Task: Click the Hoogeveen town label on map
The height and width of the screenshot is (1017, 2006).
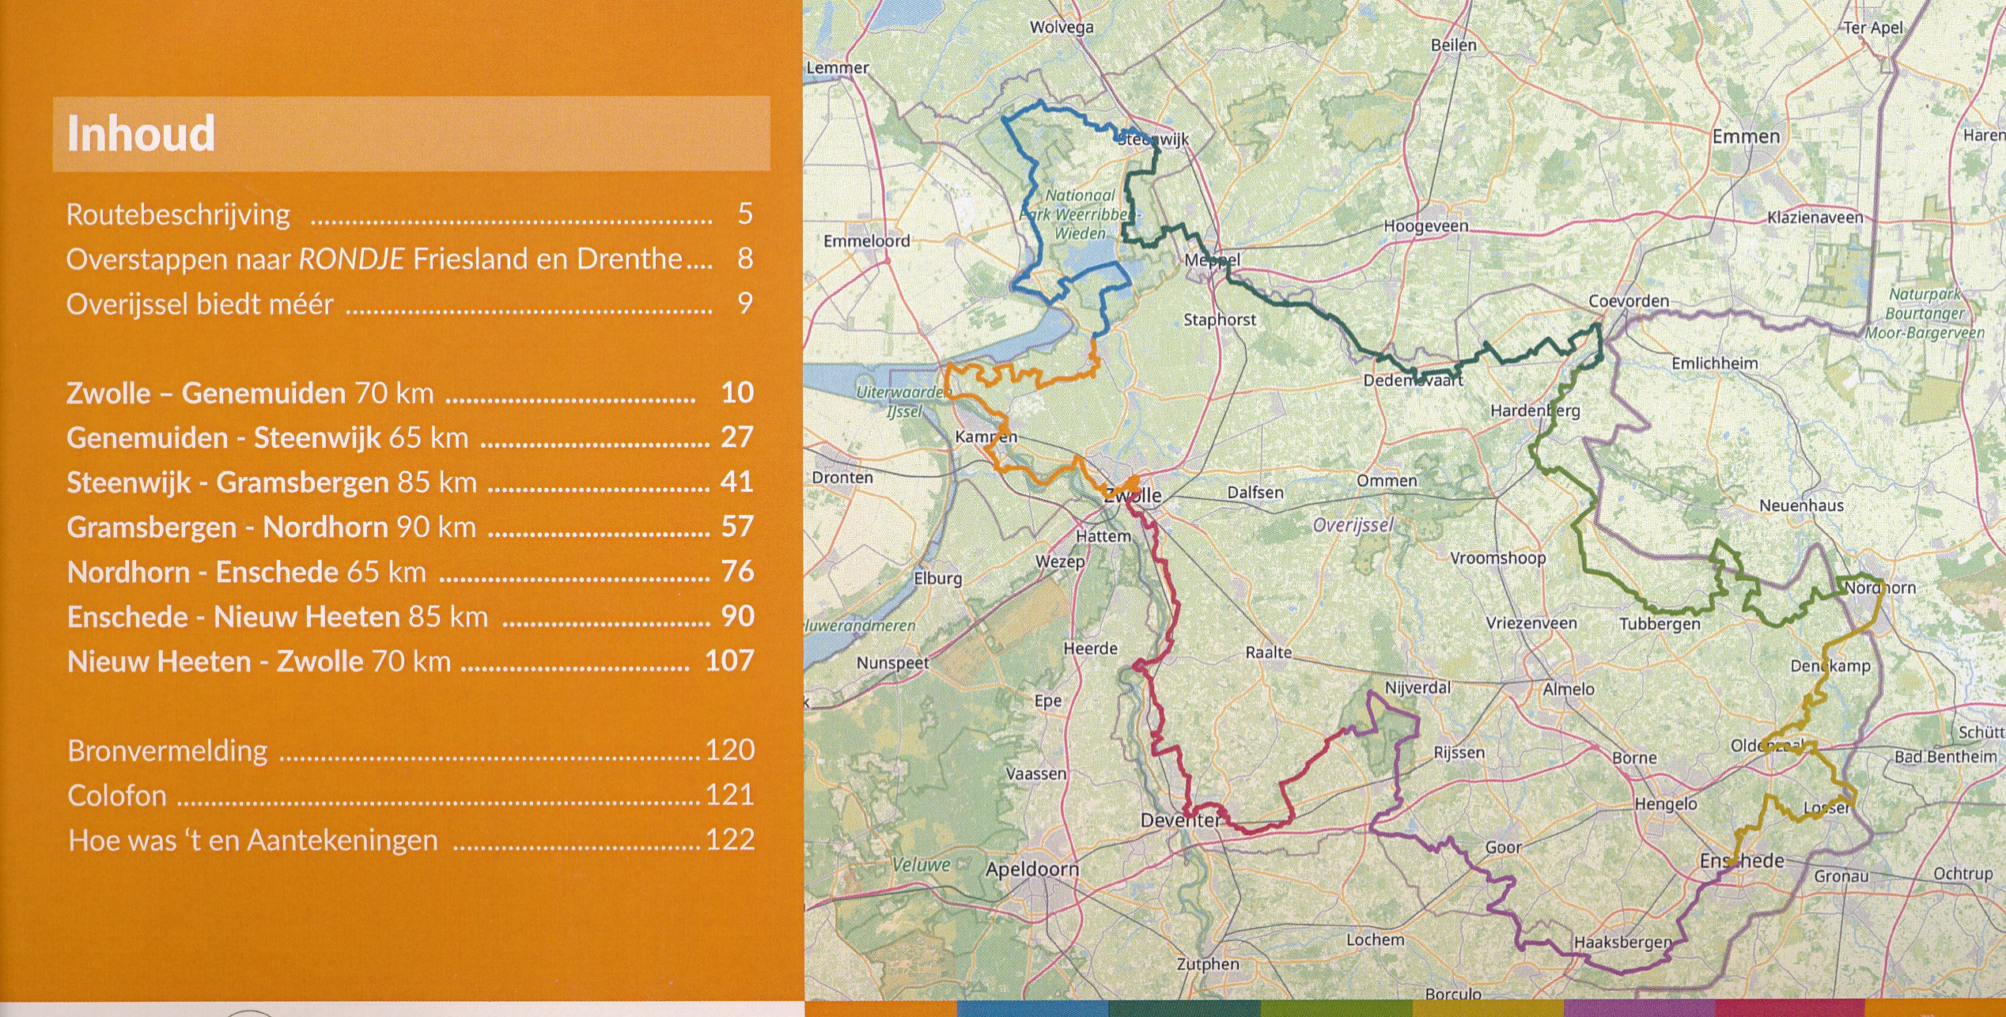Action: pos(1425,226)
